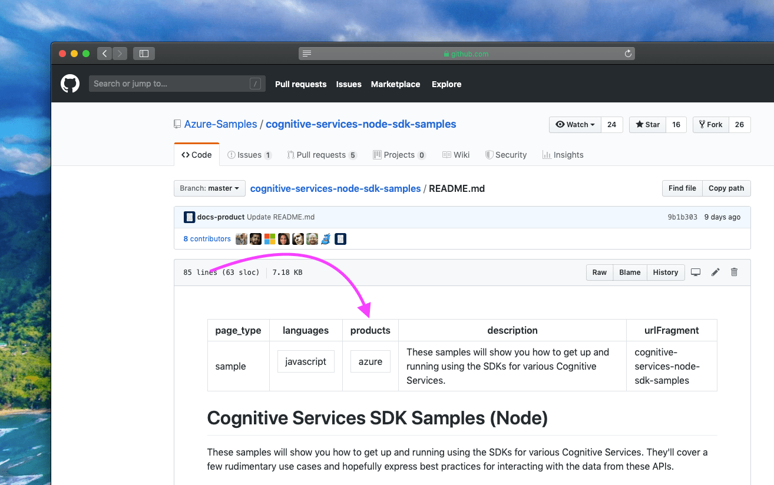Image resolution: width=774 pixels, height=485 pixels.
Task: Open the Security tab
Action: coord(506,155)
